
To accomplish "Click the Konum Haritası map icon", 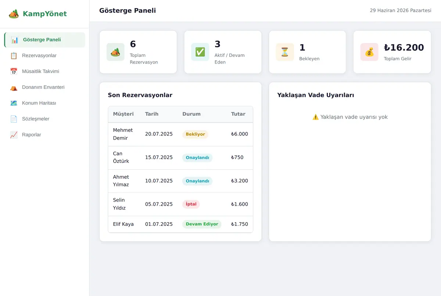I will click(x=14, y=103).
